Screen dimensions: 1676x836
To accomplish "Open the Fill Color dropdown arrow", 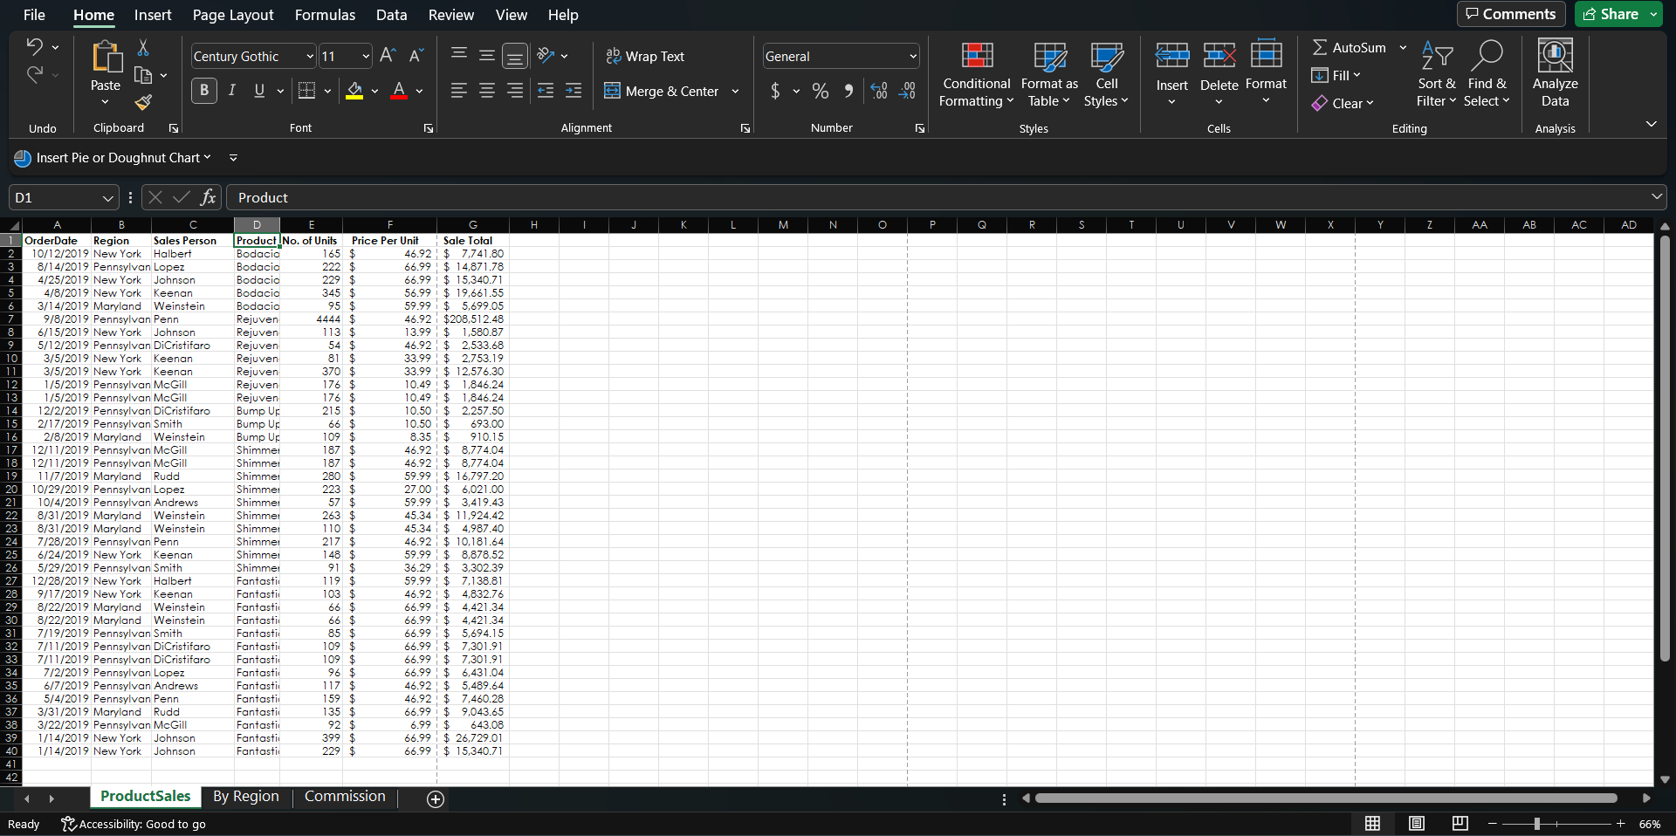I will (375, 91).
